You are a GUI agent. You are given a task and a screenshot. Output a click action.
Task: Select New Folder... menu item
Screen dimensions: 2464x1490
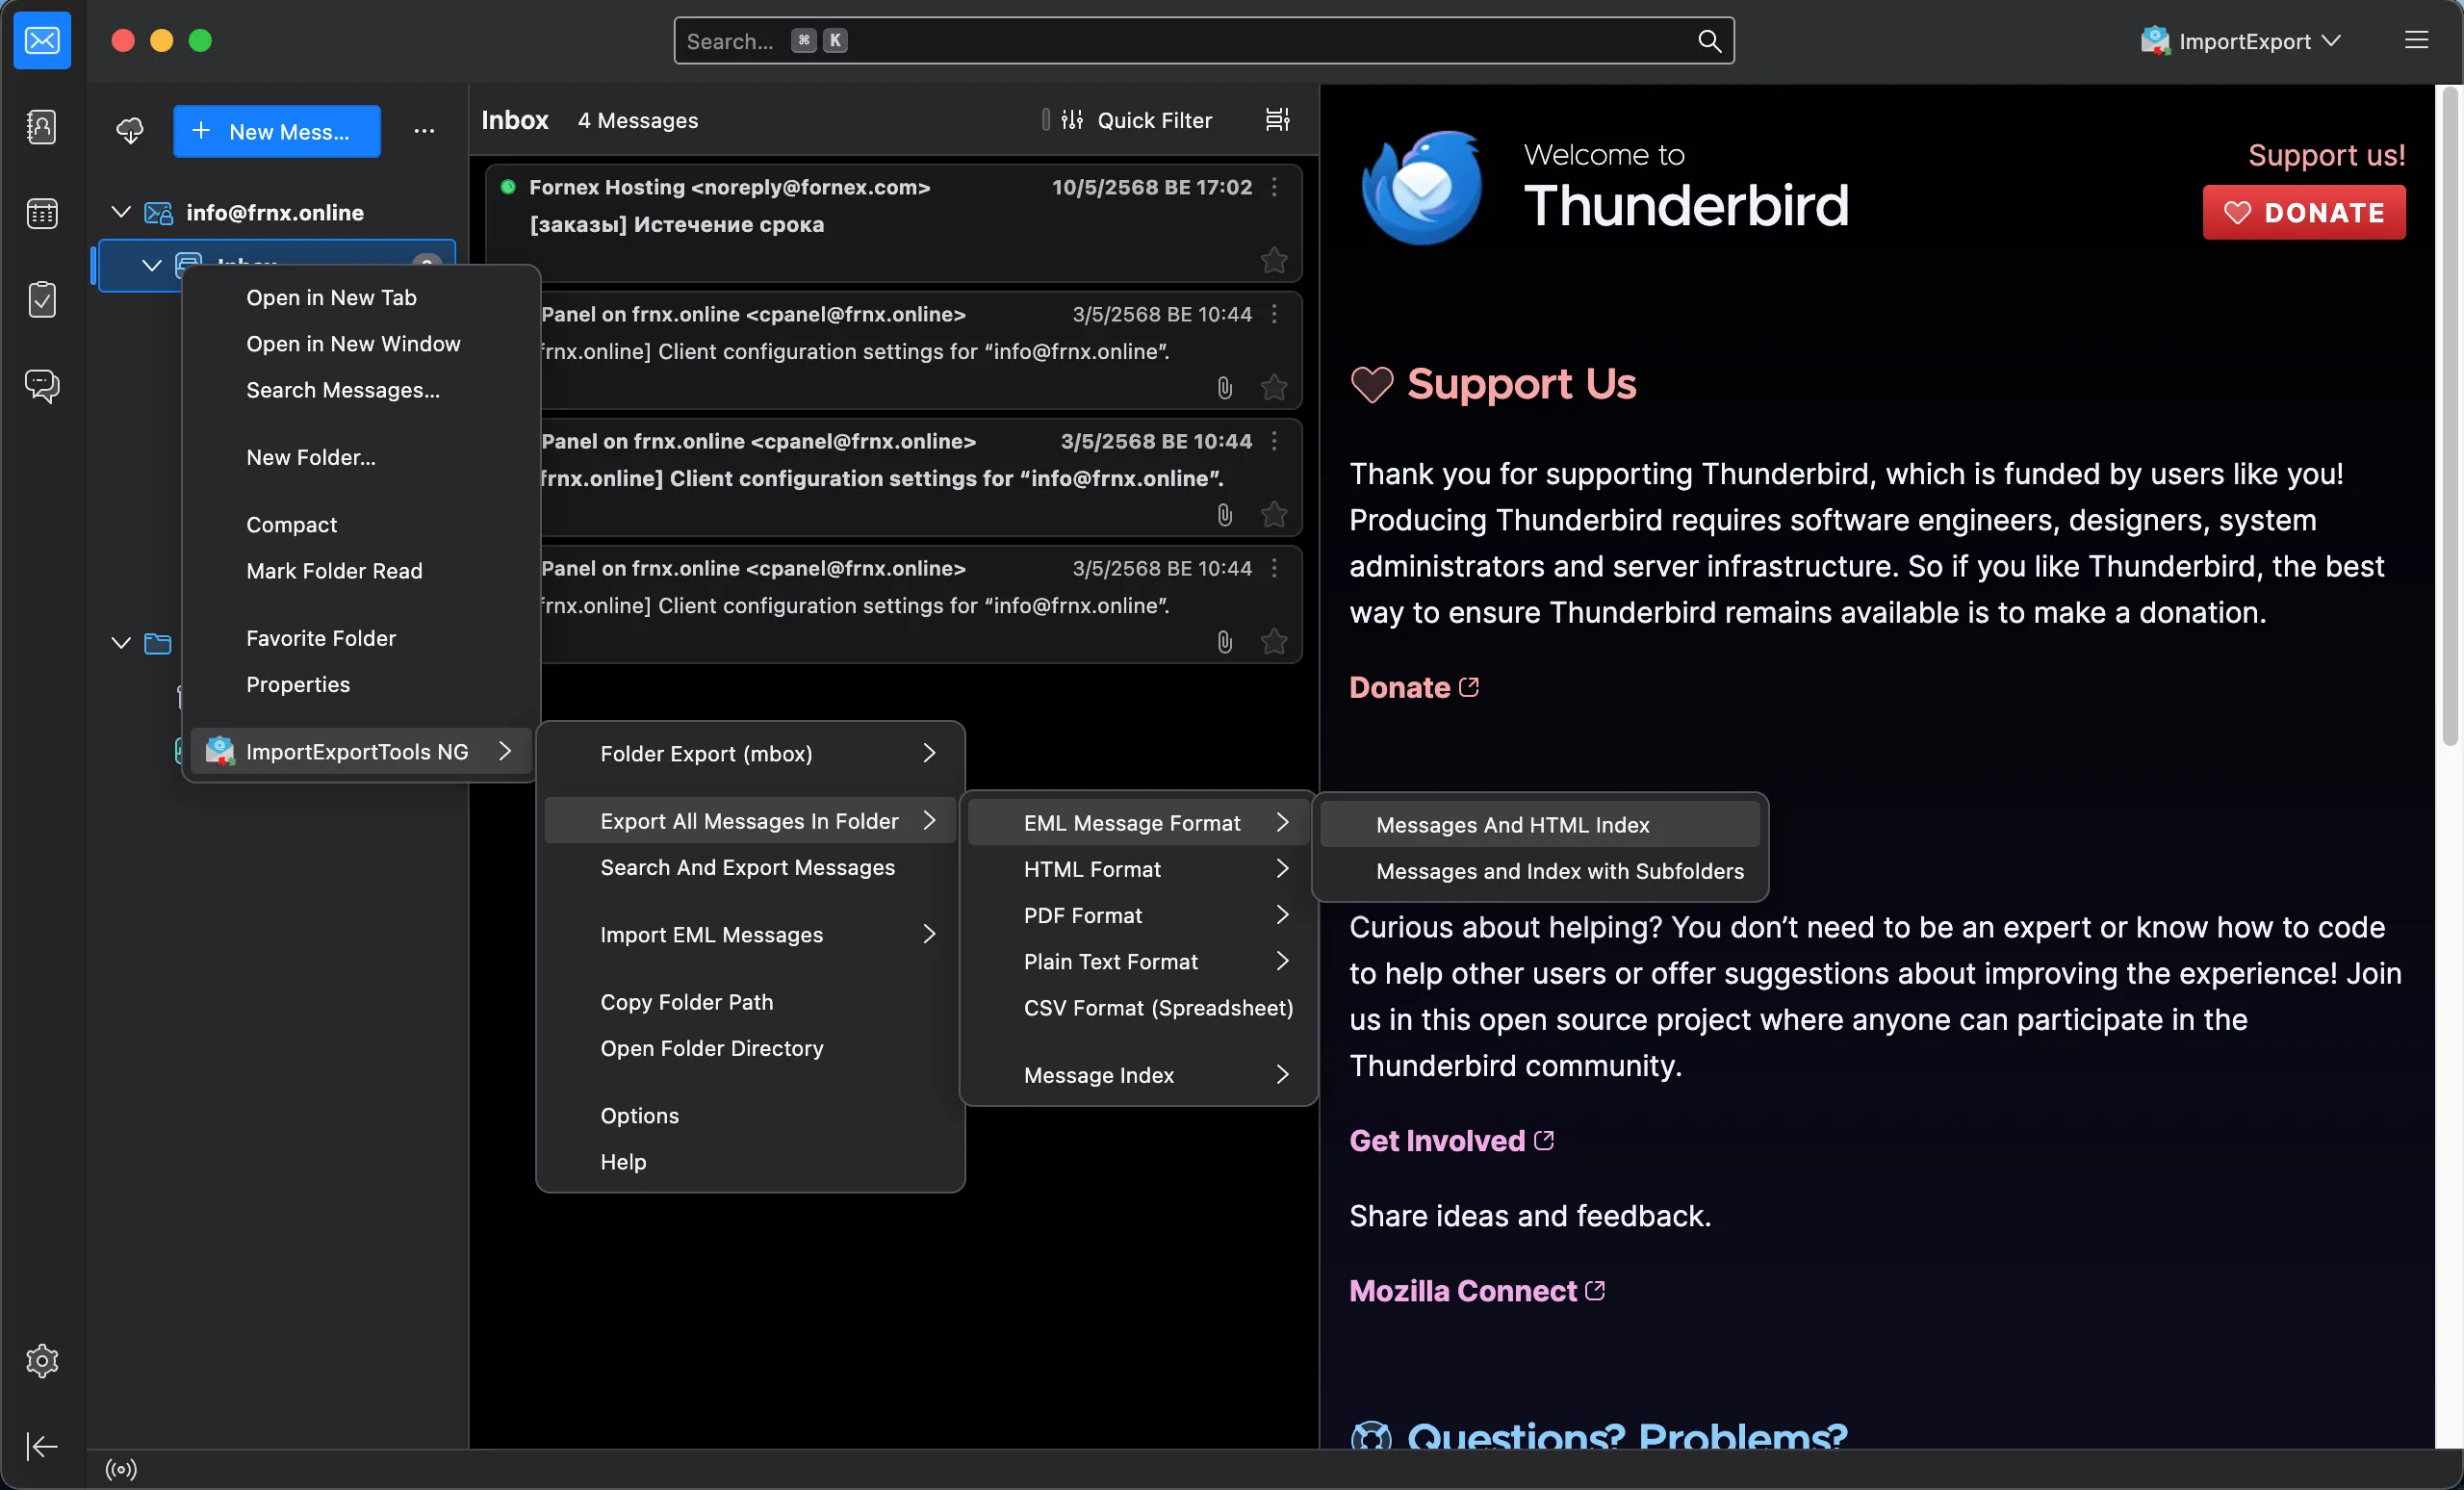(361, 457)
